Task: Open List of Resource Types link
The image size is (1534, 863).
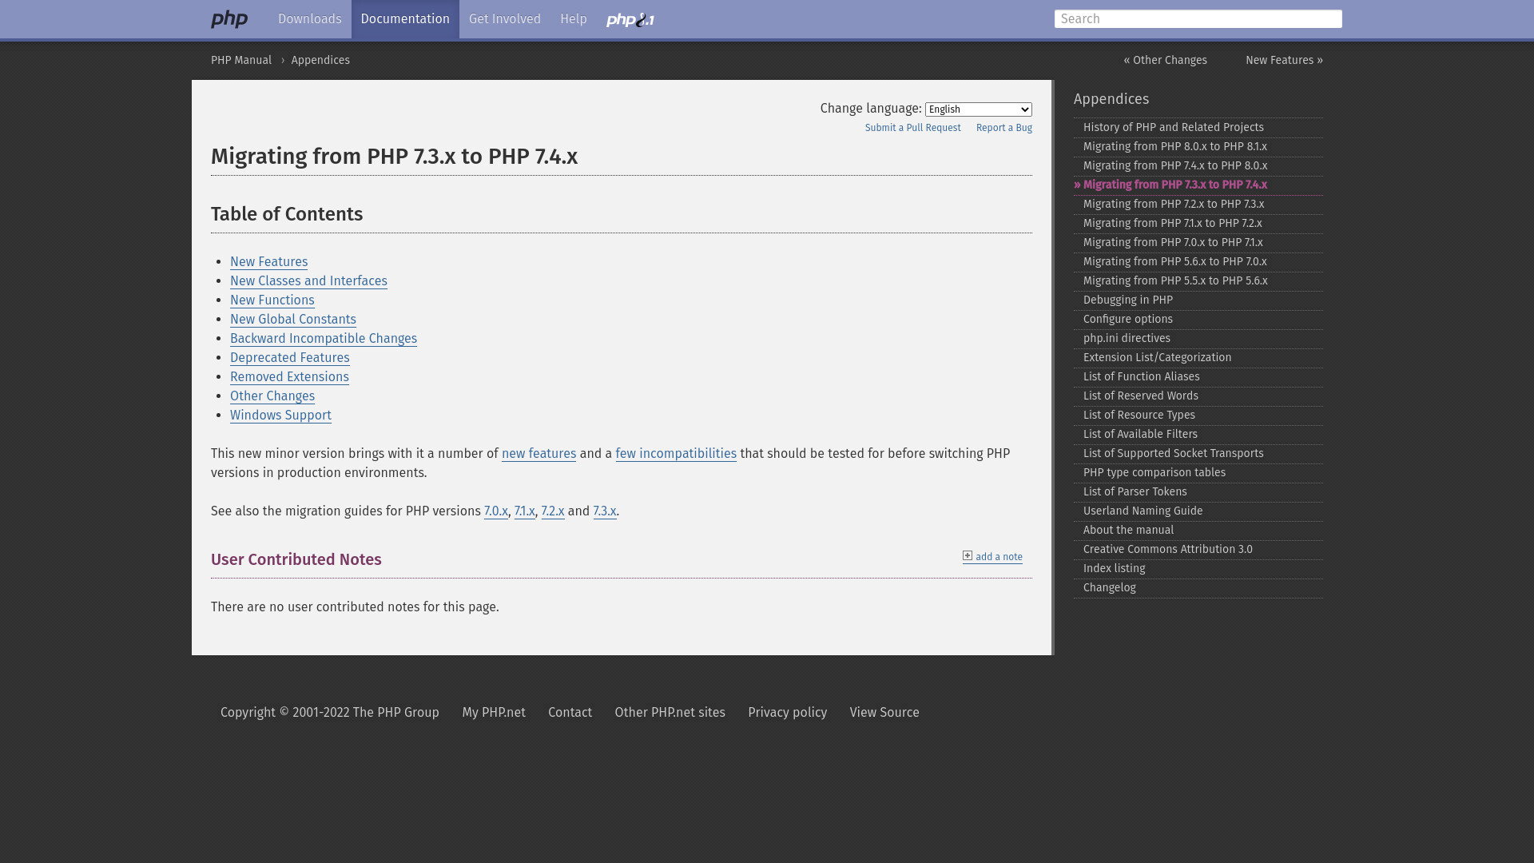Action: pos(1198,416)
